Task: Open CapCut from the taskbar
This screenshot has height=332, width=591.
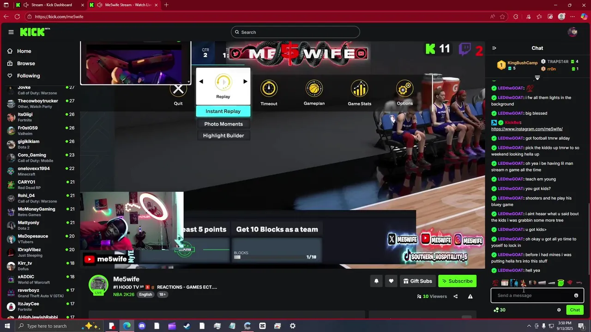Action: coord(262,326)
